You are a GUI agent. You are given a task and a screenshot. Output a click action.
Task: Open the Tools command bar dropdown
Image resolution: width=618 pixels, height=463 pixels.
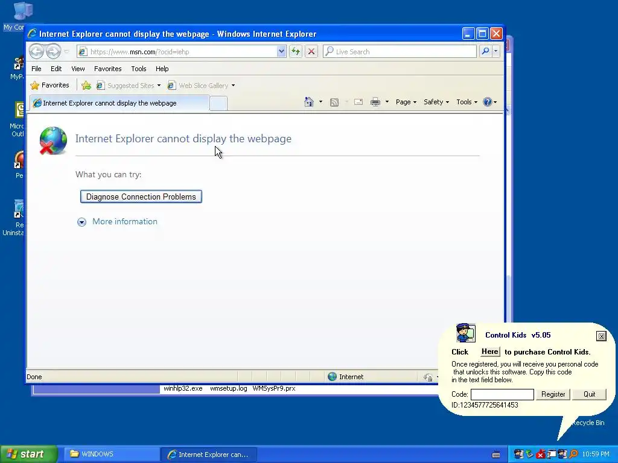467,102
